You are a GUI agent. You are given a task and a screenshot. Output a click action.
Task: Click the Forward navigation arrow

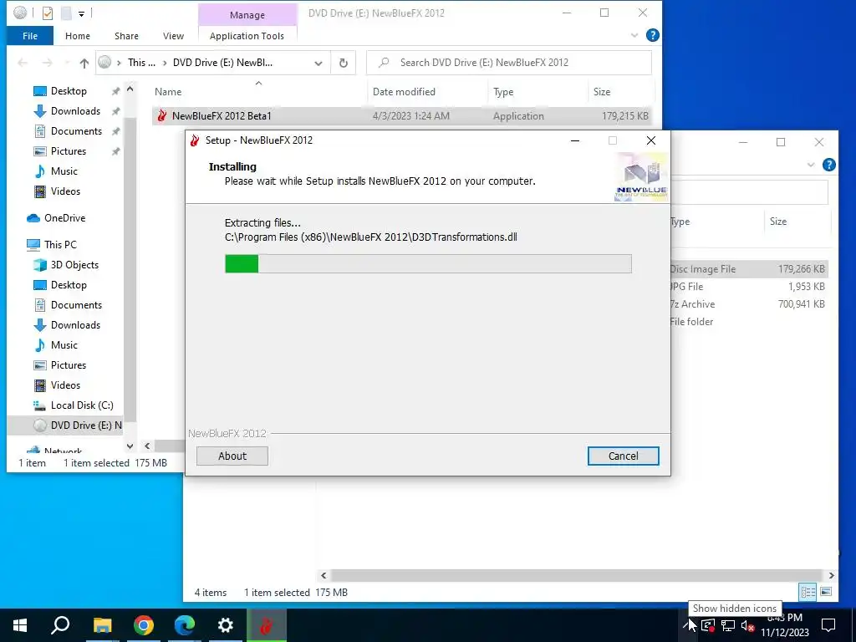coord(48,63)
